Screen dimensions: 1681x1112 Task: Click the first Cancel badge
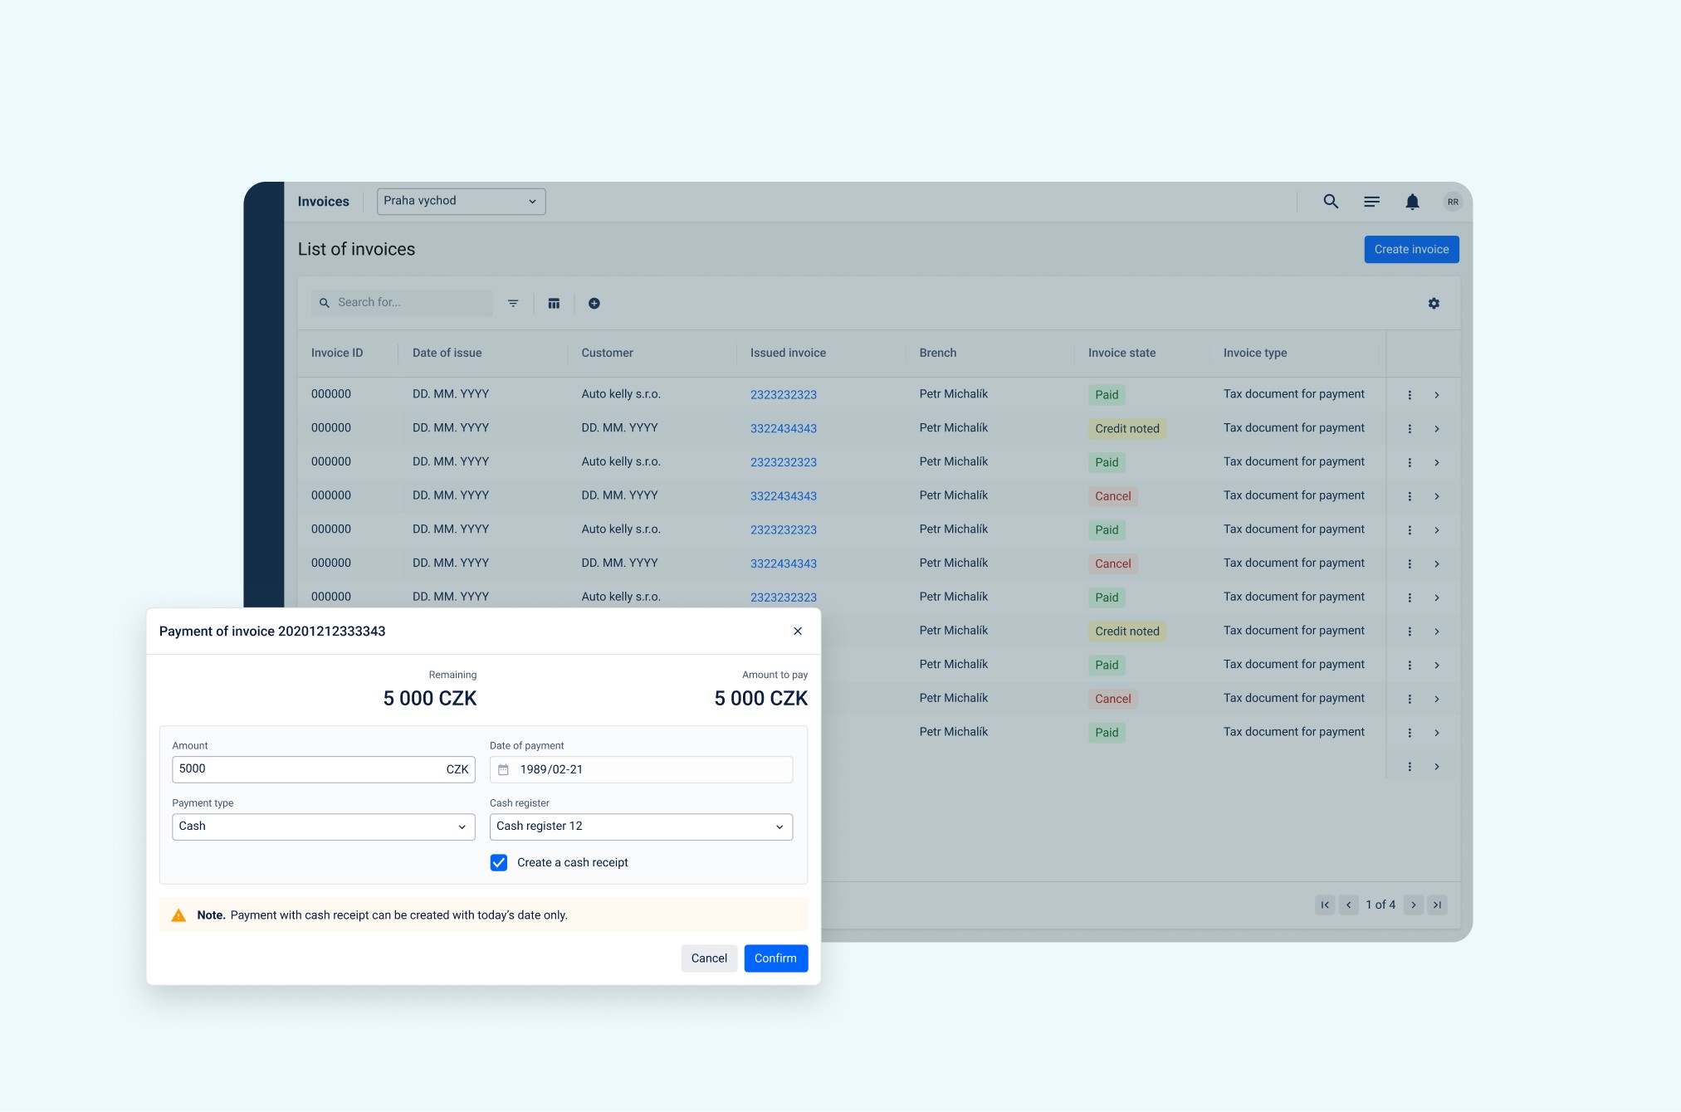coord(1113,496)
